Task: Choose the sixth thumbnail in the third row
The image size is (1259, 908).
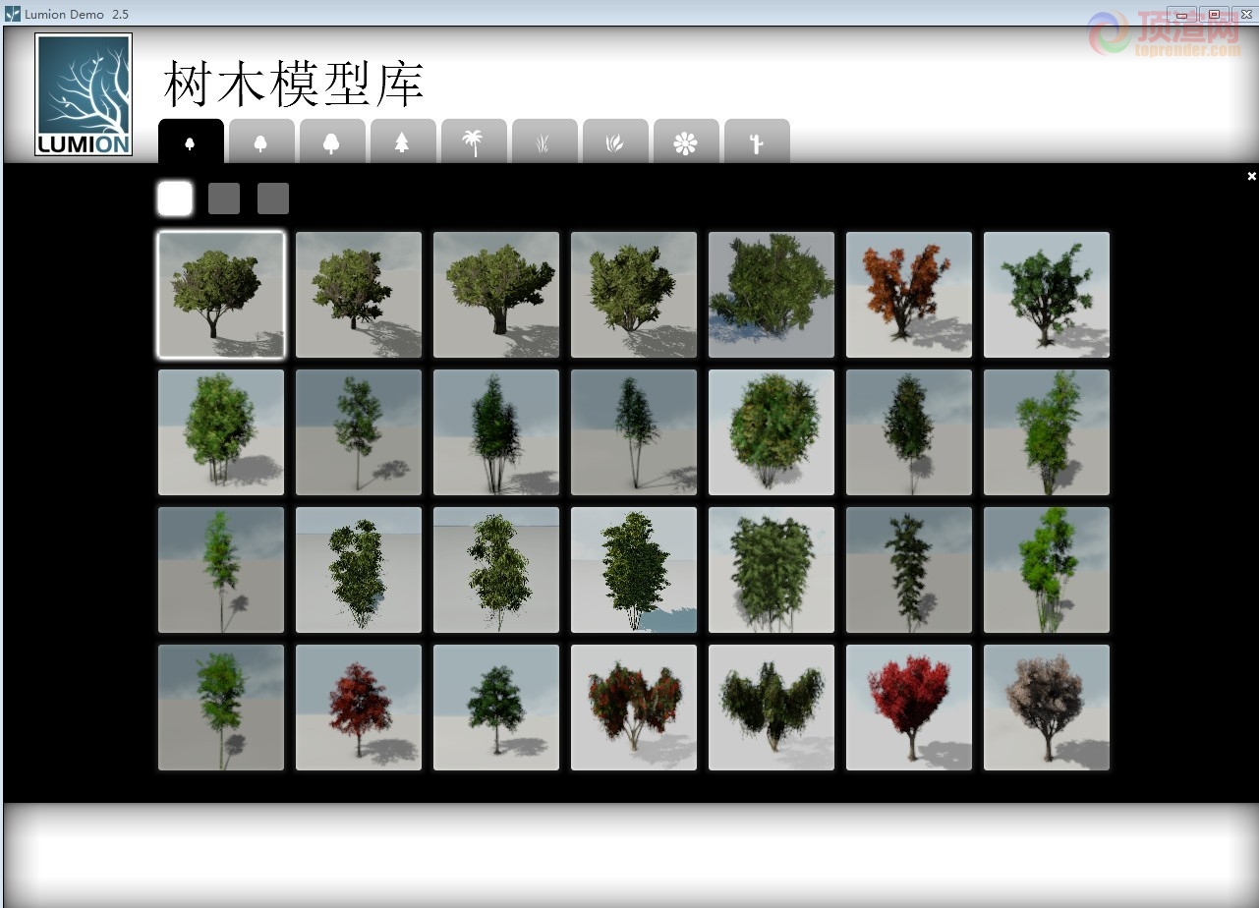Action: [909, 570]
